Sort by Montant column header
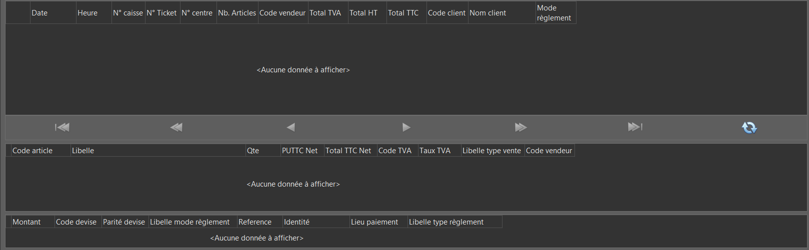The width and height of the screenshot is (809, 250). [x=32, y=222]
